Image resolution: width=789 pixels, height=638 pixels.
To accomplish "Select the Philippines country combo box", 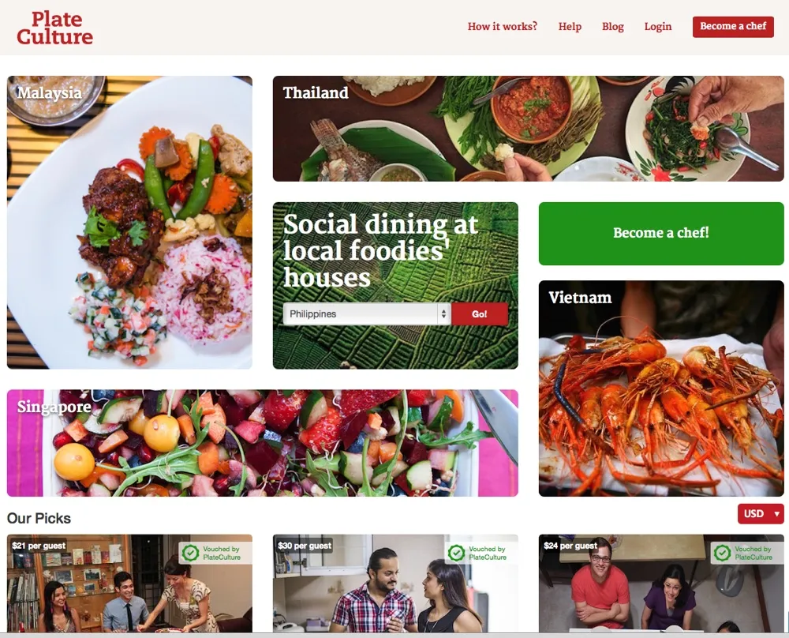I will [367, 313].
